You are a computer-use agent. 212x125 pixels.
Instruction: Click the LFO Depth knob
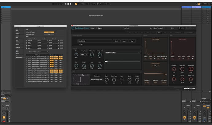coord(107,80)
